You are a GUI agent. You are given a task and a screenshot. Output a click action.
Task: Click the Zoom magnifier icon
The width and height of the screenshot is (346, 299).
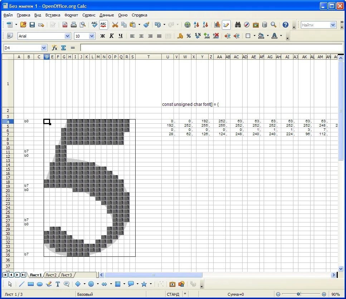[274, 25]
